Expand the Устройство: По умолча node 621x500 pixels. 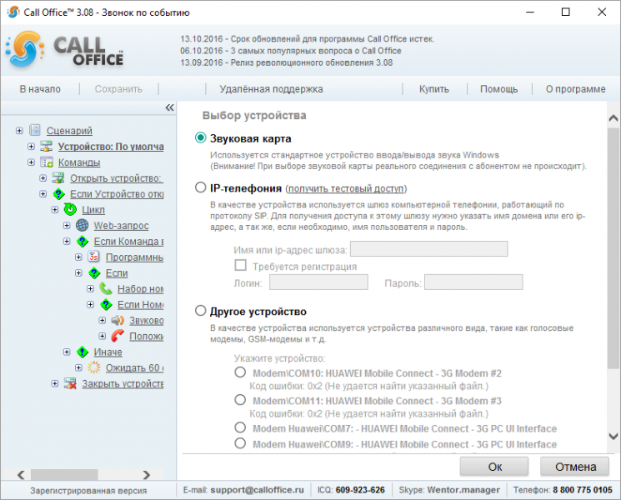click(x=32, y=146)
